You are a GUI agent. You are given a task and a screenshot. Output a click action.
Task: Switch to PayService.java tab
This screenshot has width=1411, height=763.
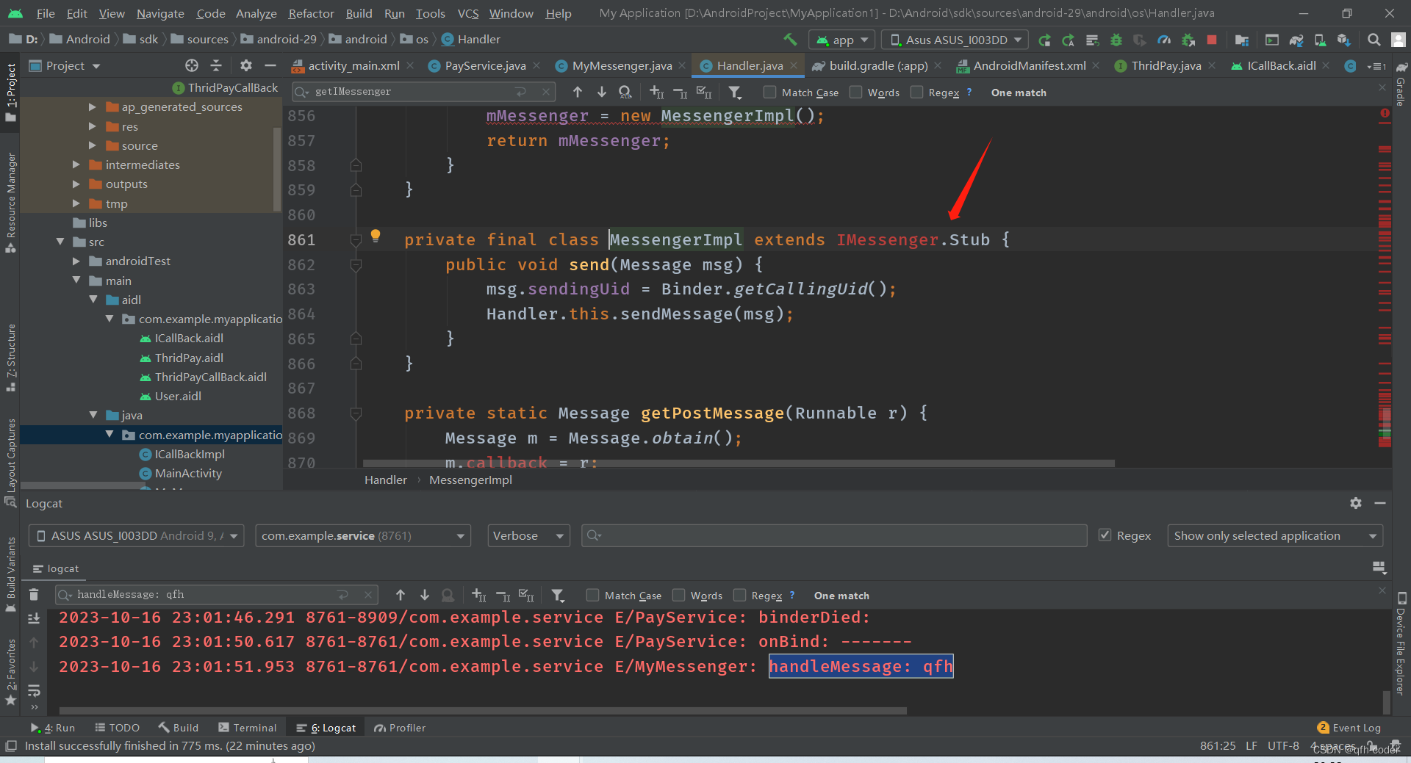point(485,65)
